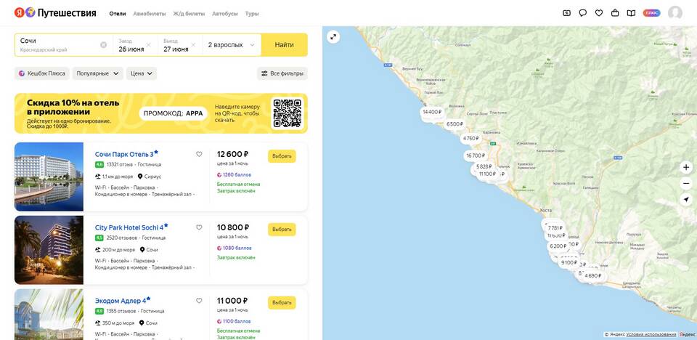Add City Park Hotel Sochi 4 to favorites

click(x=199, y=227)
